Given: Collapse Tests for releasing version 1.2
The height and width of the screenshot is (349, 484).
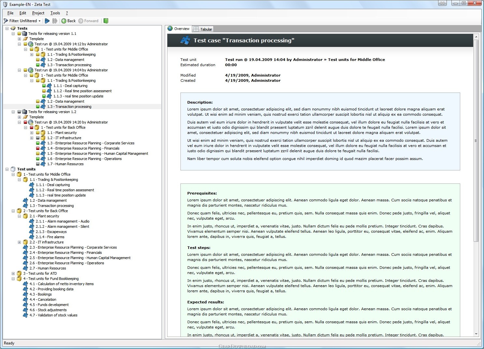Looking at the screenshot, I should pyautogui.click(x=13, y=112).
